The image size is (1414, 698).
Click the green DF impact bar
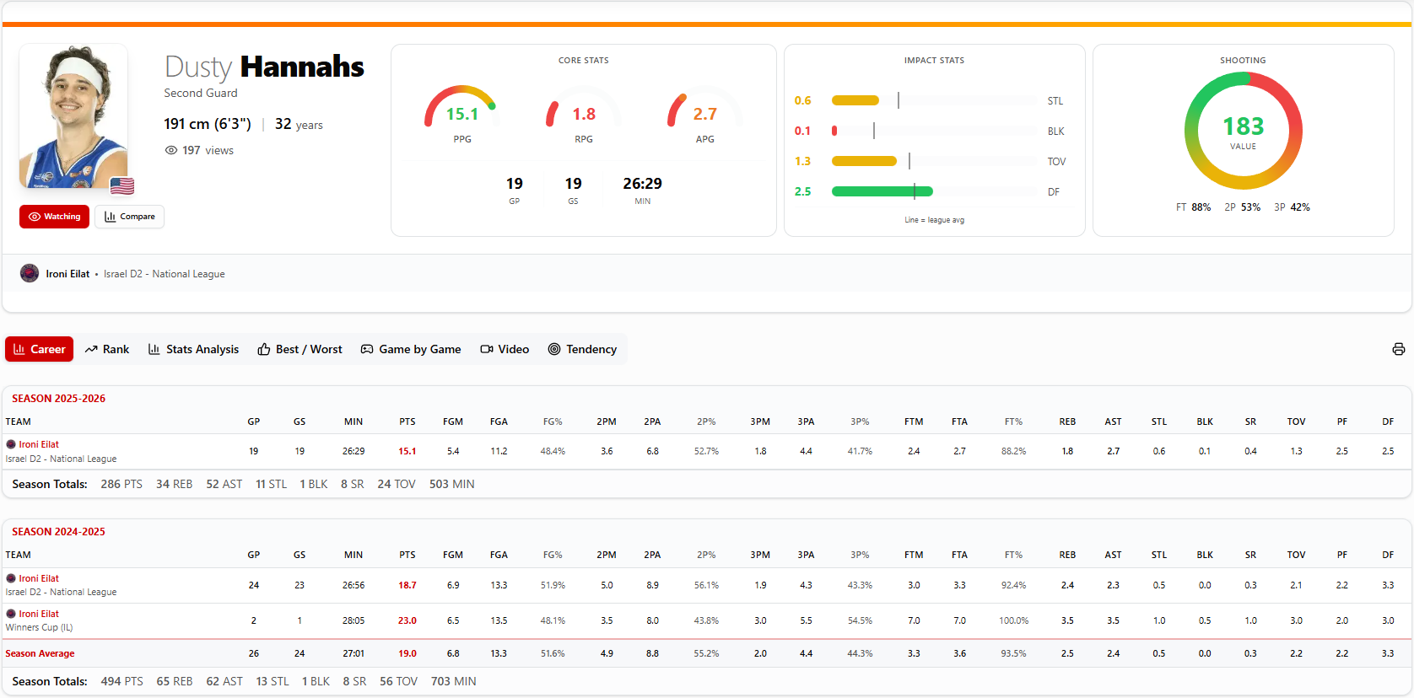(882, 191)
